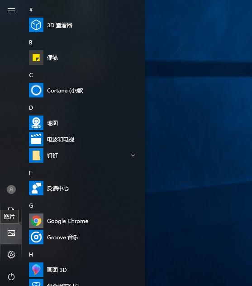Jump via the # section header

pyautogui.click(x=31, y=10)
